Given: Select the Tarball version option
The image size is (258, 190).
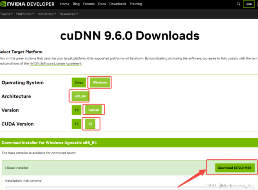Looking at the screenshot, I should point(93,110).
